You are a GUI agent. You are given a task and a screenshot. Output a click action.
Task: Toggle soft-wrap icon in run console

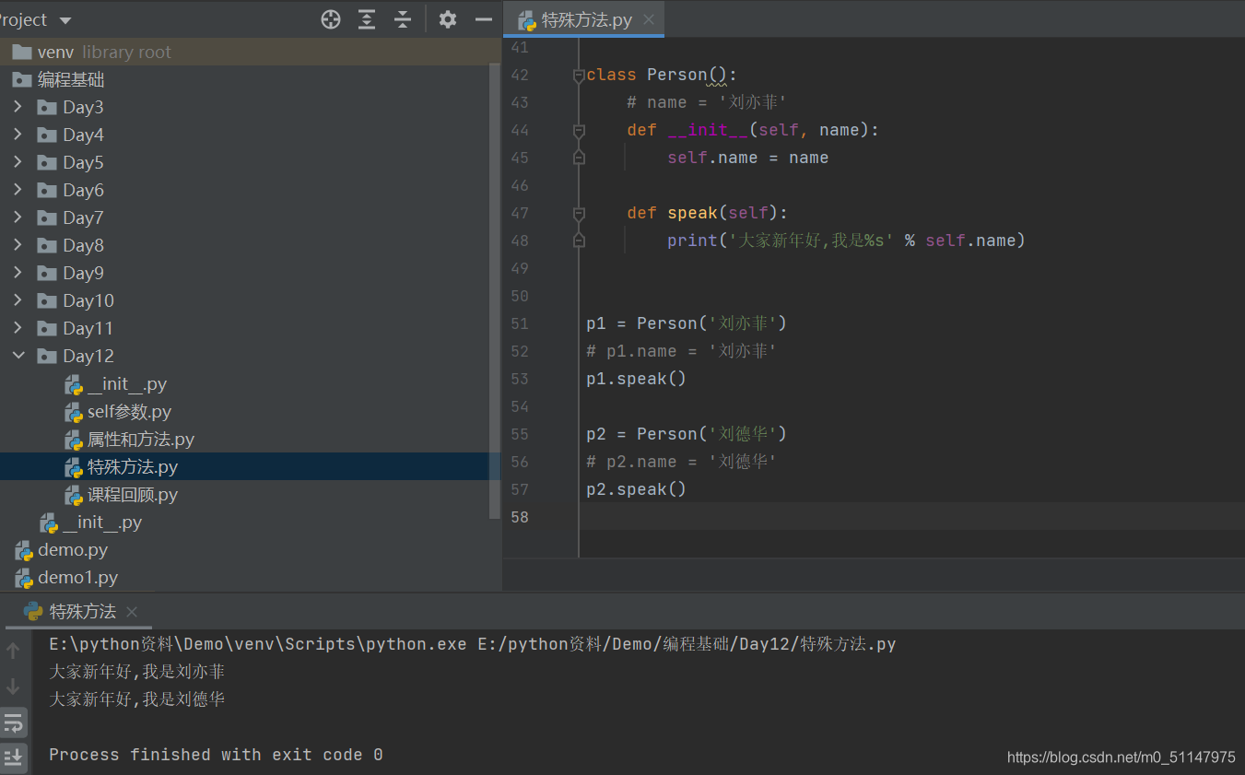pyautogui.click(x=13, y=722)
